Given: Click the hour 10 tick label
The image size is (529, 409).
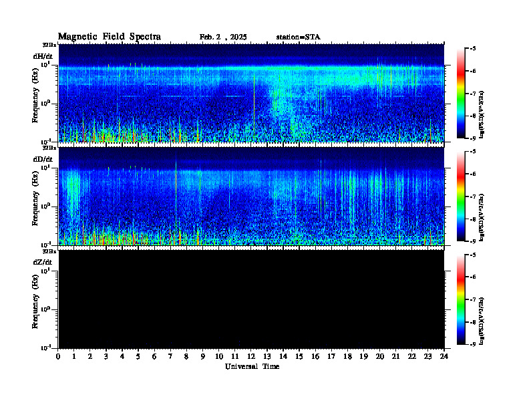Looking at the screenshot, I should click(x=219, y=357).
